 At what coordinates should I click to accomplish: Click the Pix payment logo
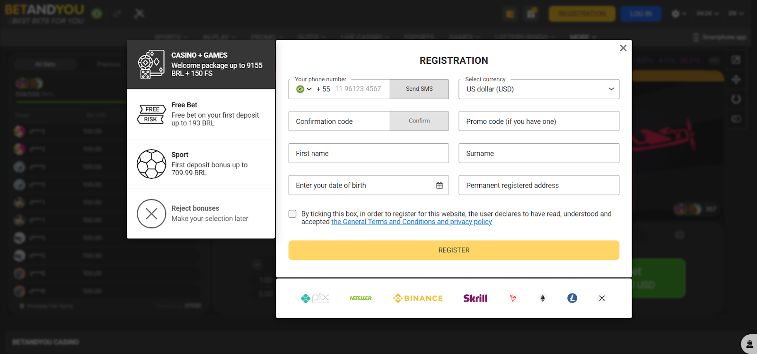click(x=315, y=298)
